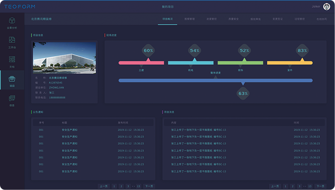The height and width of the screenshot is (190, 335).
Task: Click the 发布时间 column header
Action: coord(123,123)
